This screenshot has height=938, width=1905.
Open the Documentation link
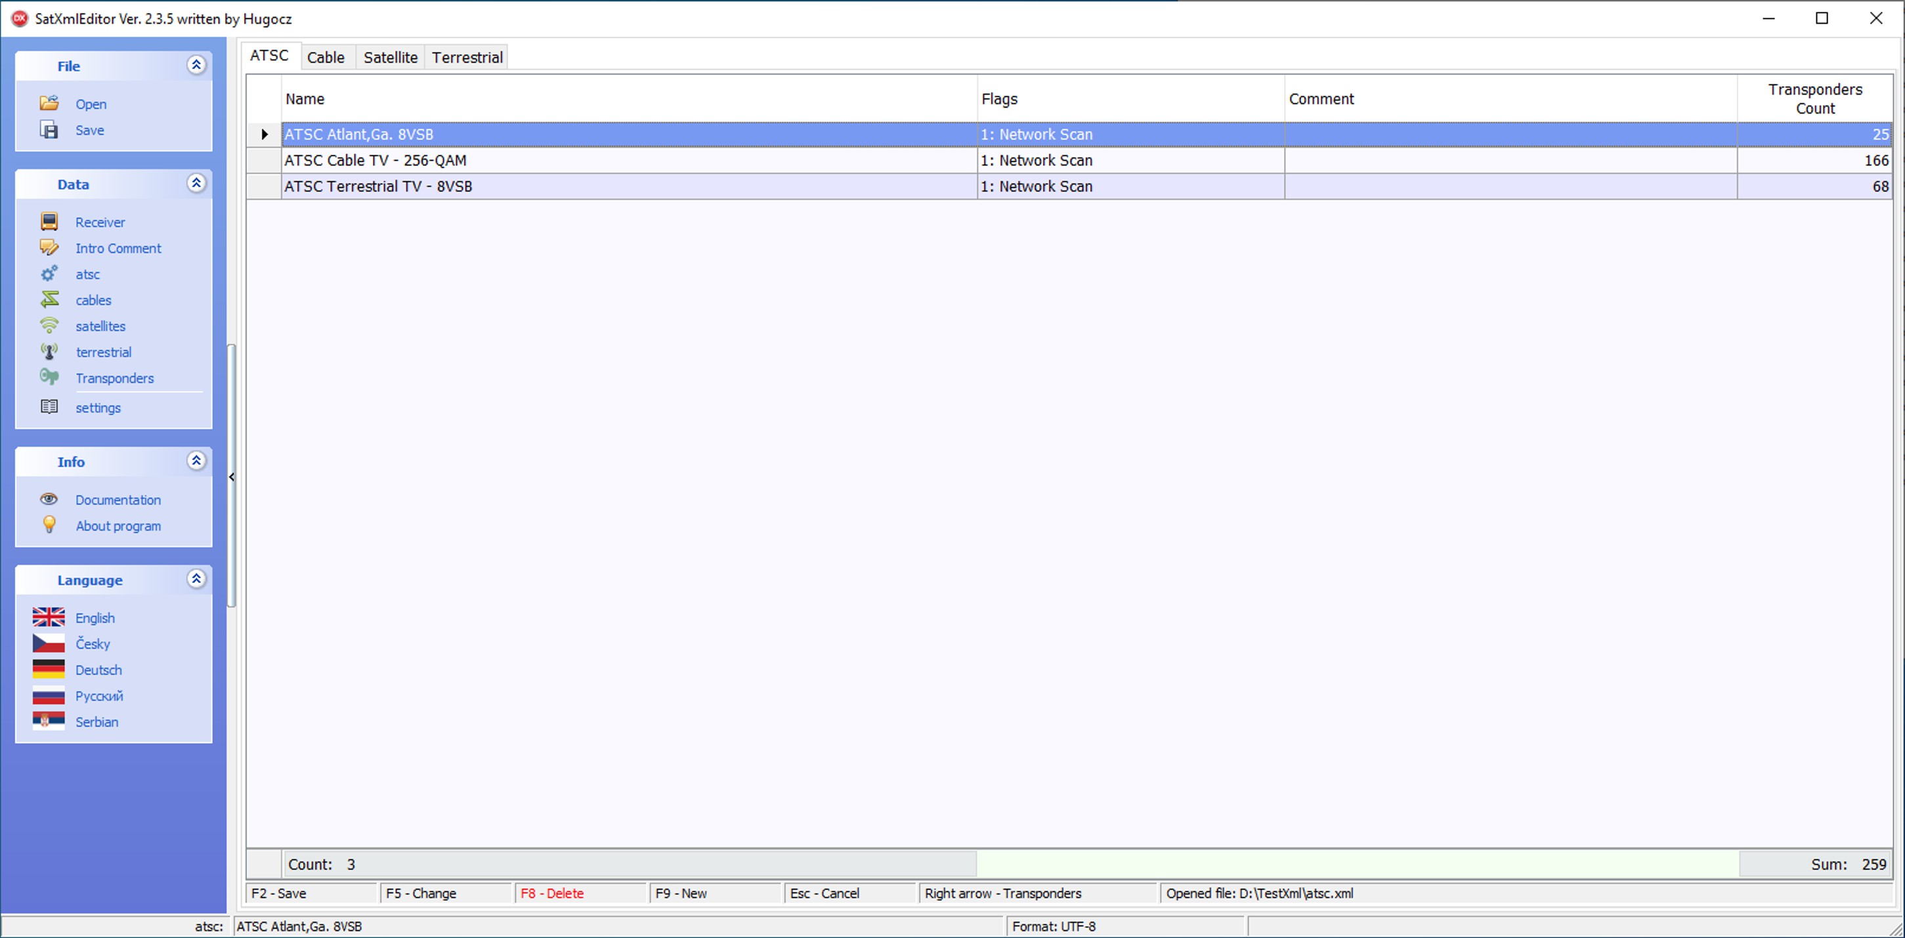[x=118, y=500]
